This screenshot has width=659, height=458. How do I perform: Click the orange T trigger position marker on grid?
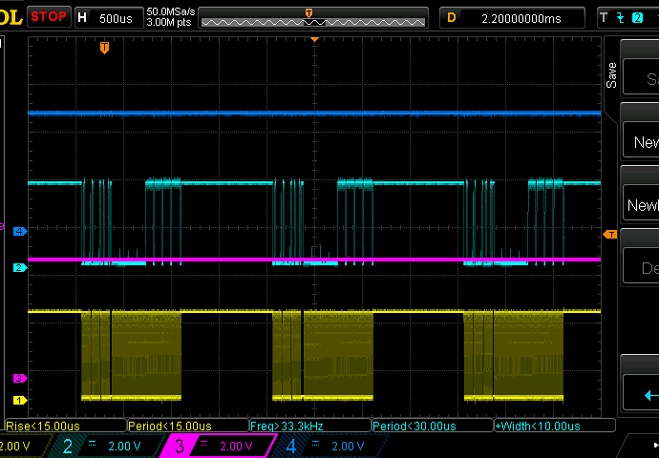pyautogui.click(x=104, y=48)
